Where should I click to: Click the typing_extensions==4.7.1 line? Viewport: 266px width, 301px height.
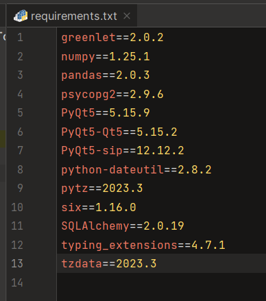click(143, 245)
